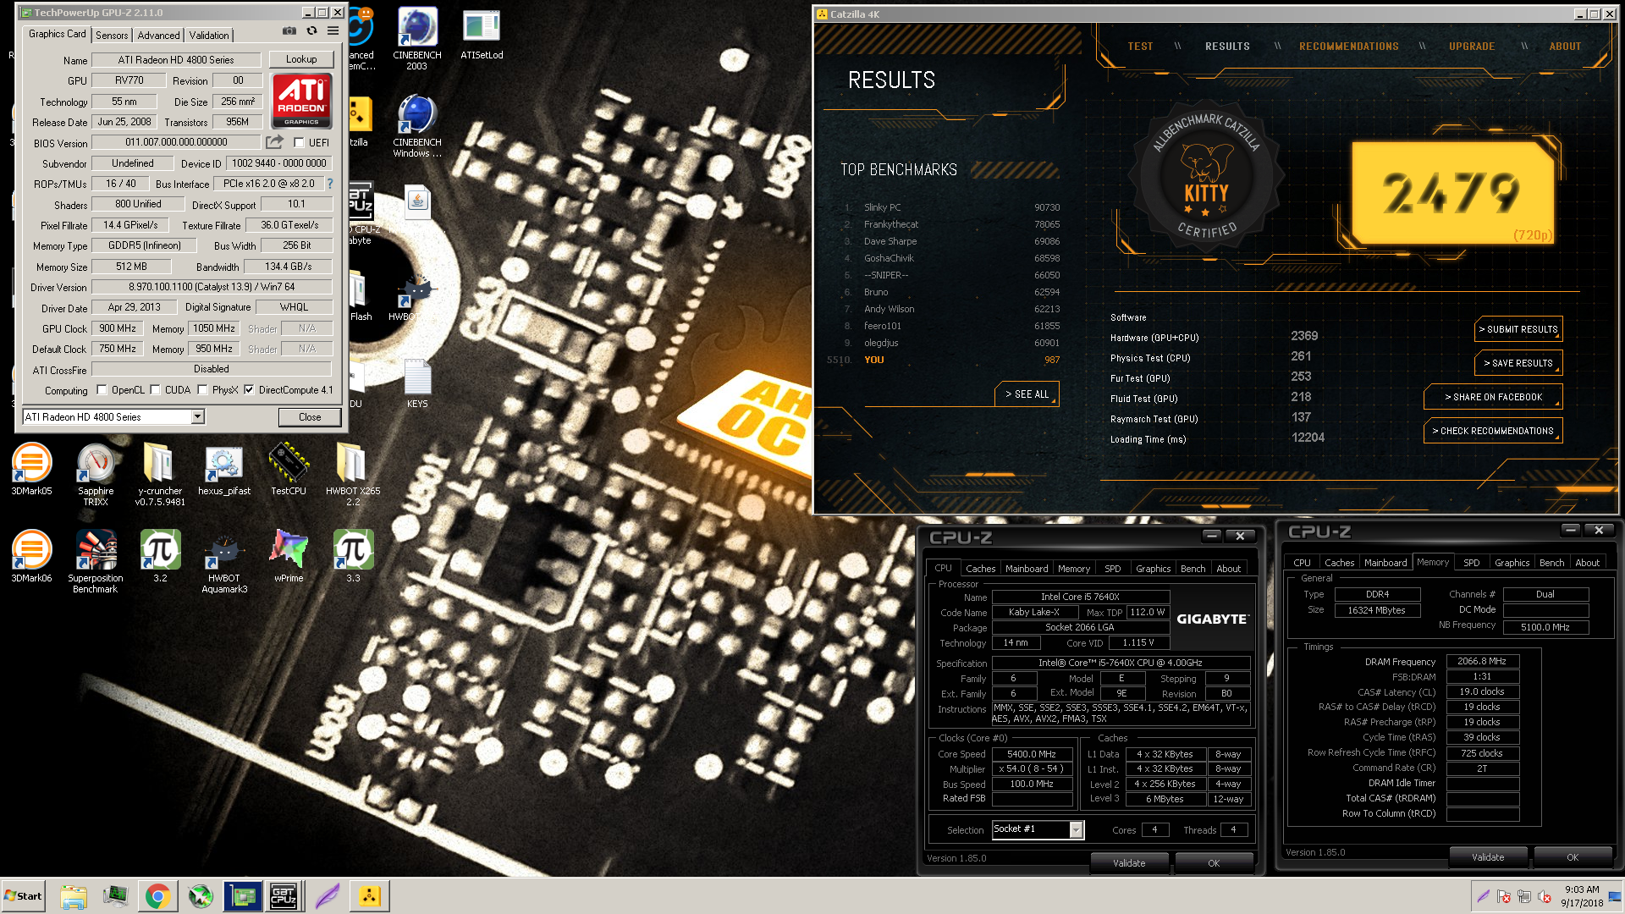The height and width of the screenshot is (914, 1625).
Task: Click the GBT CPU-Z taskbar button
Action: 284,896
